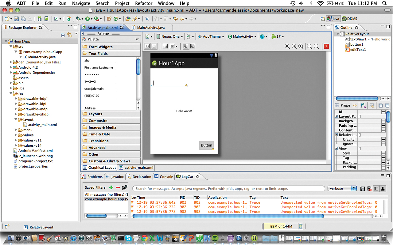Click the Save All toolbar icon

tap(23, 19)
